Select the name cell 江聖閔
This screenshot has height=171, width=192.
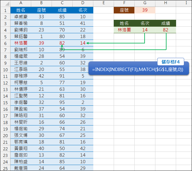(21, 96)
